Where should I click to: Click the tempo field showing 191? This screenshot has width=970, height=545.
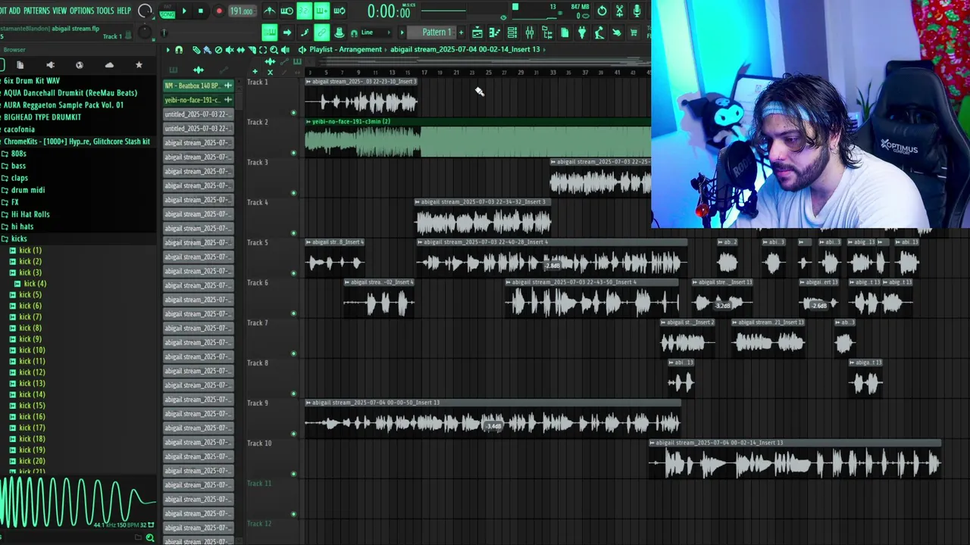pos(241,11)
